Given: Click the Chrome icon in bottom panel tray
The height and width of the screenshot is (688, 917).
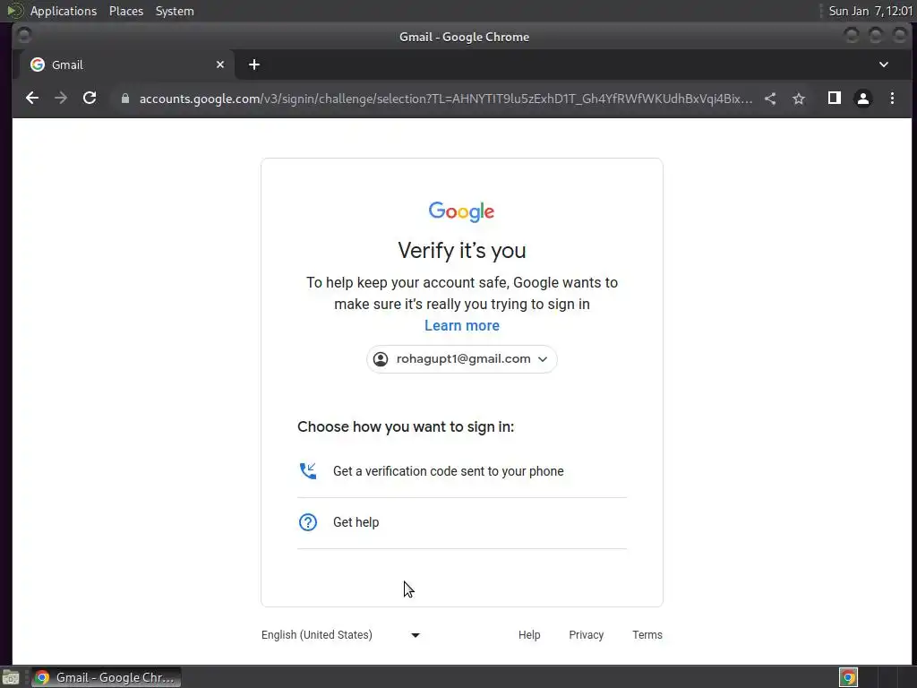Looking at the screenshot, I should 848,677.
